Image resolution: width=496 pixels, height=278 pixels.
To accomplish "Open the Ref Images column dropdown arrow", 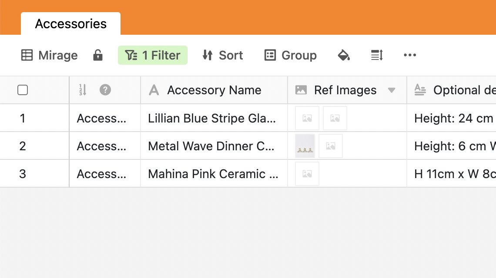I will 392,90.
